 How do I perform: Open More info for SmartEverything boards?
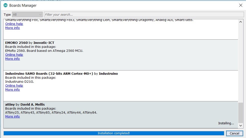pos(12,28)
